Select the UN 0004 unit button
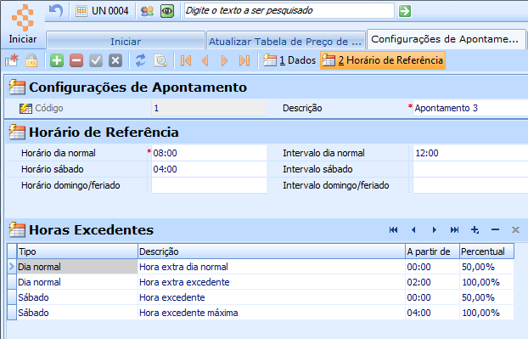The height and width of the screenshot is (339, 528). (102, 11)
